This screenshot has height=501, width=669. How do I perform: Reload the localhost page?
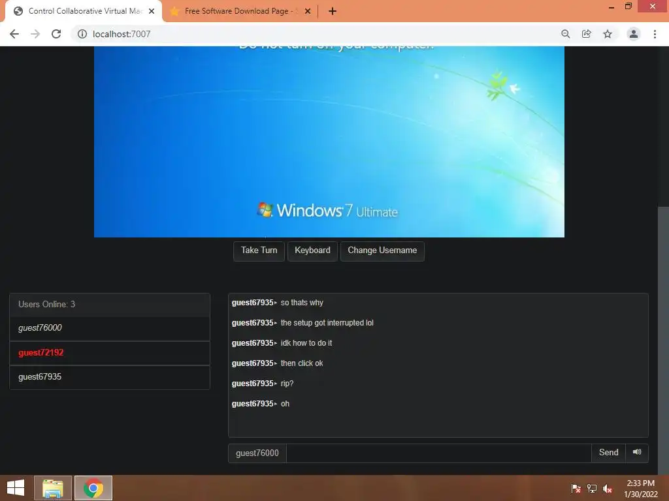[56, 34]
